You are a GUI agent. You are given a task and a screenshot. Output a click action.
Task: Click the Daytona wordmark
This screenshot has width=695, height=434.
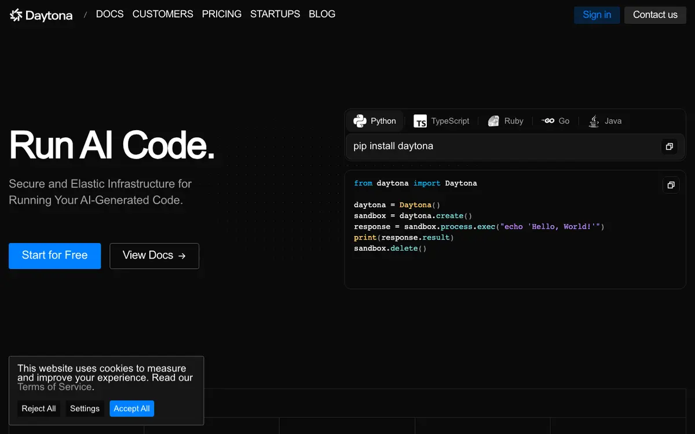(x=49, y=16)
